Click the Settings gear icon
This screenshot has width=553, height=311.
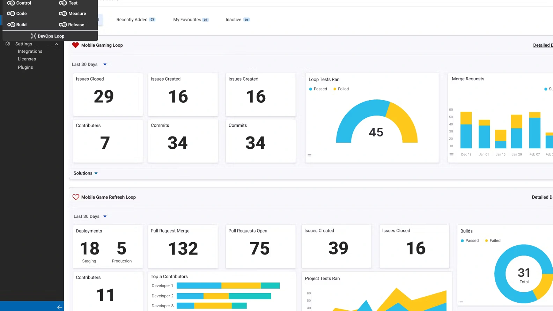coord(8,44)
